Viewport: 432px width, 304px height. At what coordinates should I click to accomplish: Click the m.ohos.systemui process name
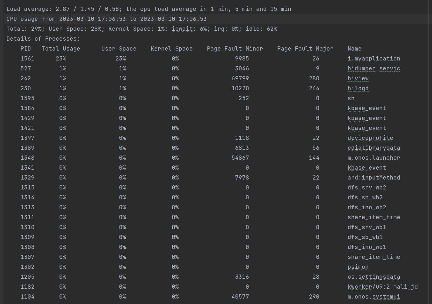(373, 297)
